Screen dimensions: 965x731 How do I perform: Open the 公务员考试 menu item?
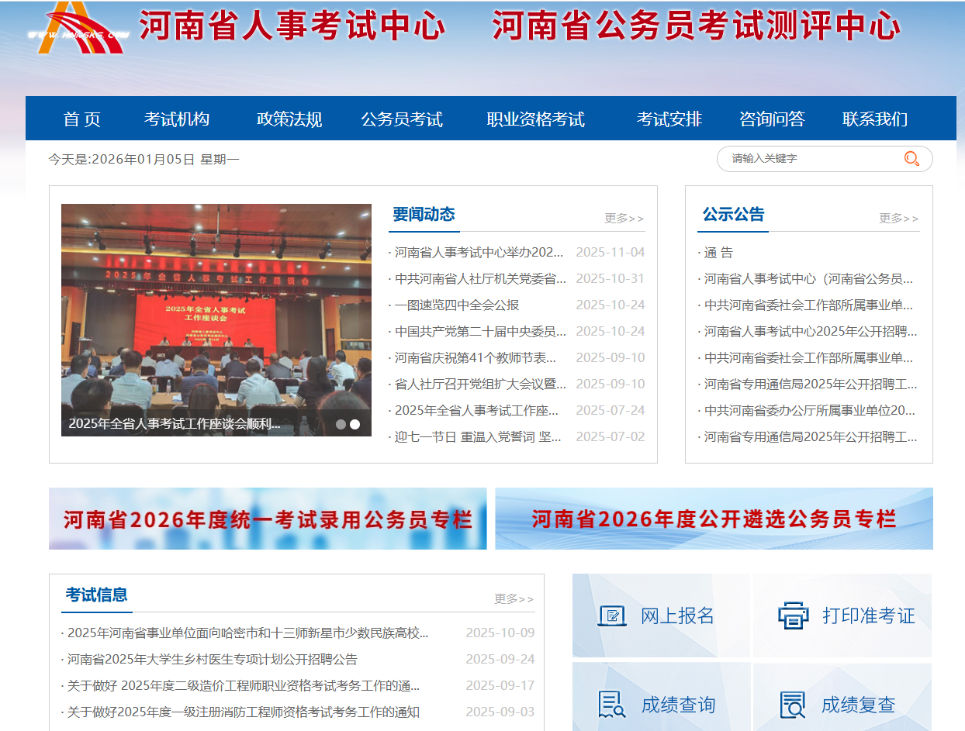coord(401,119)
